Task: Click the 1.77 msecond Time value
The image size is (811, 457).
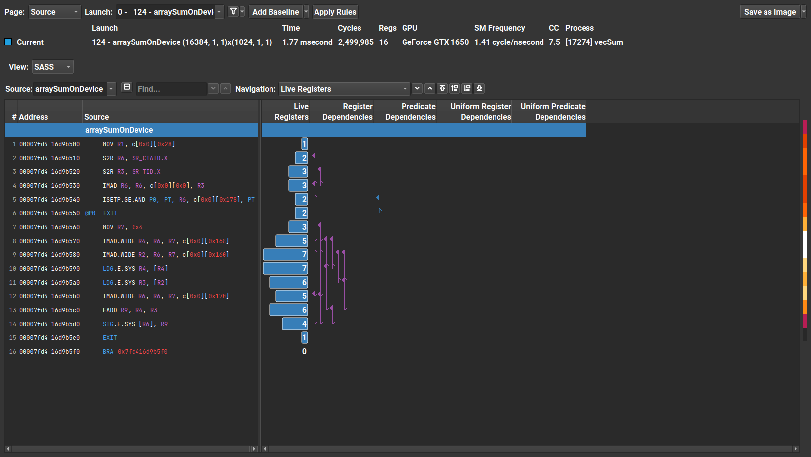Action: [x=307, y=42]
